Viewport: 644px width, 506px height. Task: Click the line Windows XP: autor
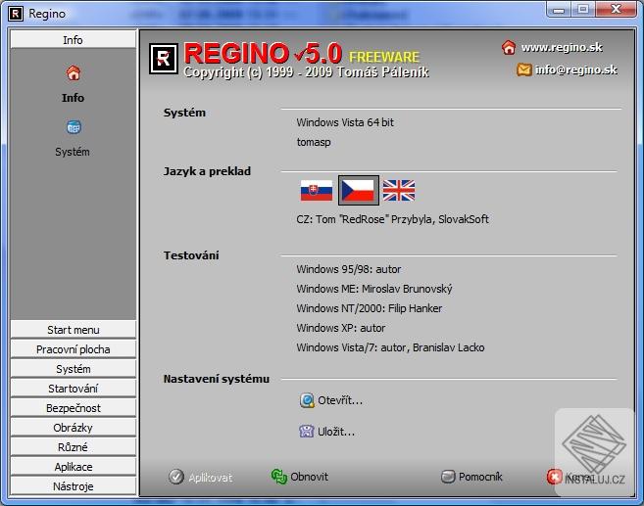(341, 328)
